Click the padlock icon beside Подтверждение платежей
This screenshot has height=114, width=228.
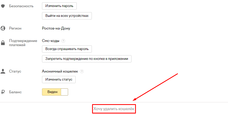point(3,43)
